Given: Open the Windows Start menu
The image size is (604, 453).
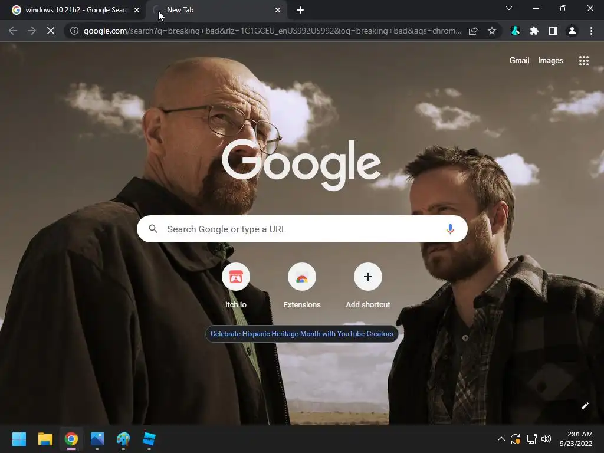Looking at the screenshot, I should (x=19, y=439).
